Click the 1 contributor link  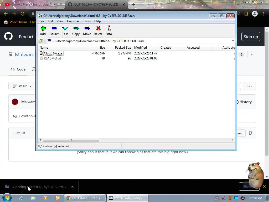click(x=24, y=116)
